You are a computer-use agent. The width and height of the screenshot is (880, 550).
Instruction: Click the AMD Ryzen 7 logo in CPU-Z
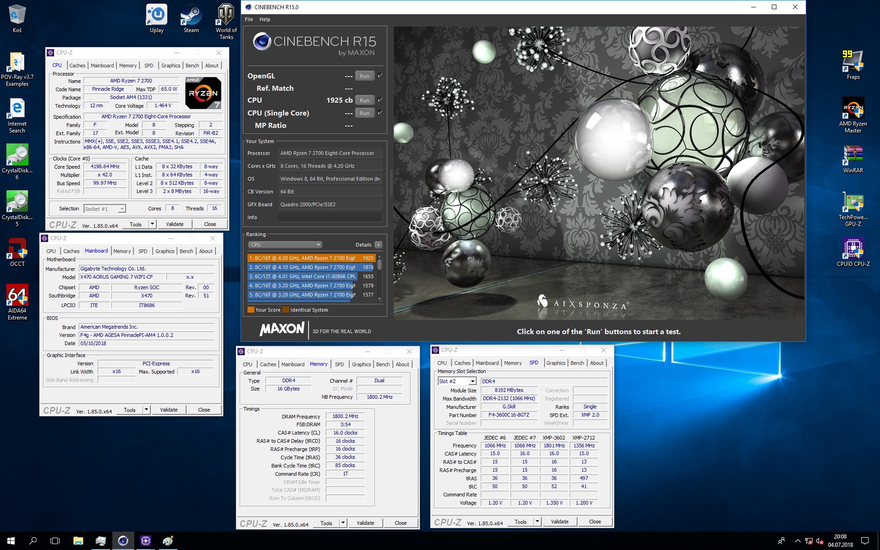pyautogui.click(x=203, y=93)
